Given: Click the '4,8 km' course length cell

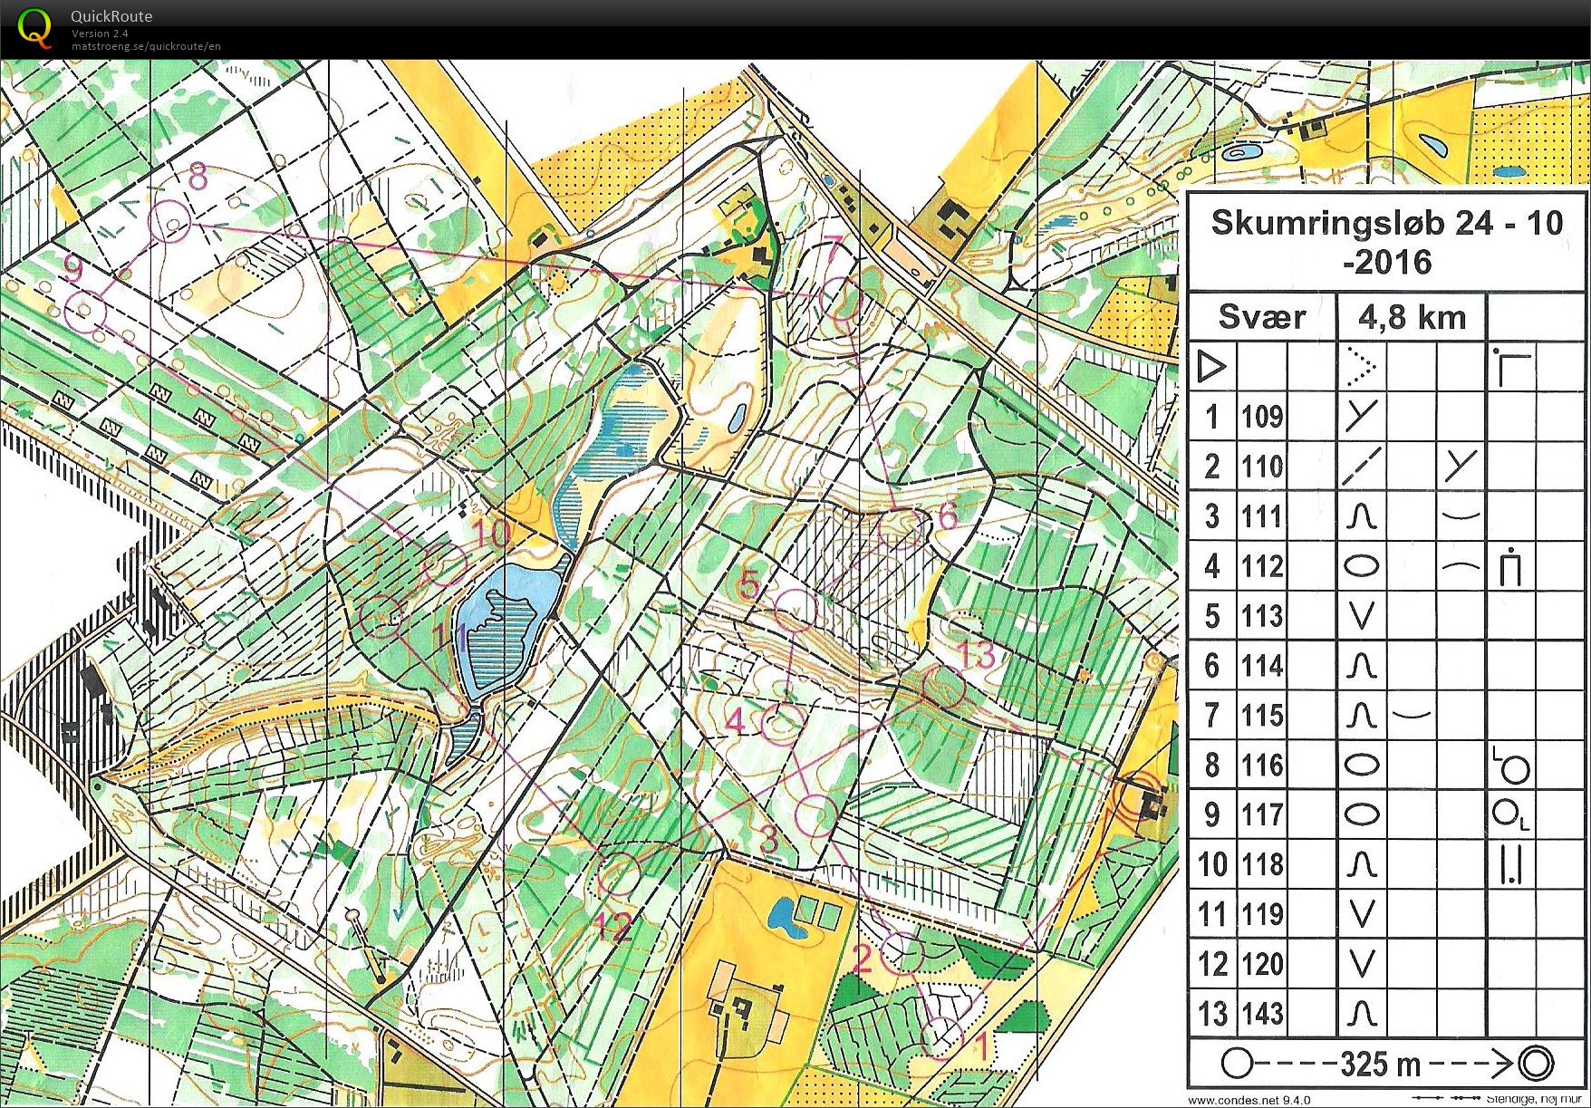Looking at the screenshot, I should (x=1412, y=317).
